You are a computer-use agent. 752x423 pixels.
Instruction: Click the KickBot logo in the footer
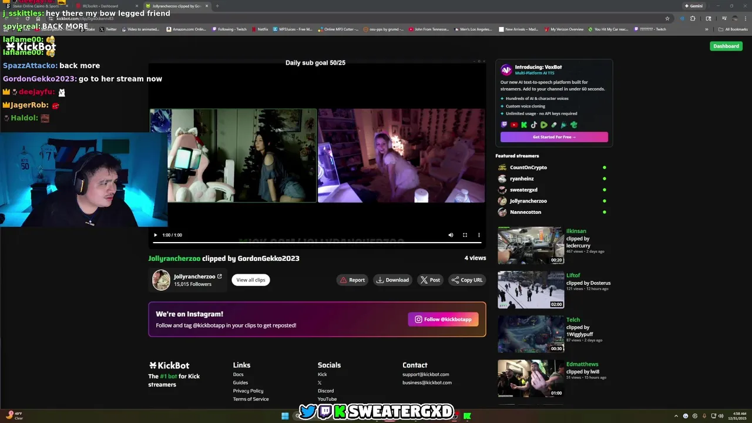tap(169, 365)
